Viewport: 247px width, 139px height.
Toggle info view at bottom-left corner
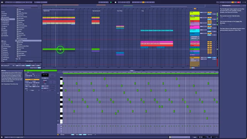(x=2, y=137)
